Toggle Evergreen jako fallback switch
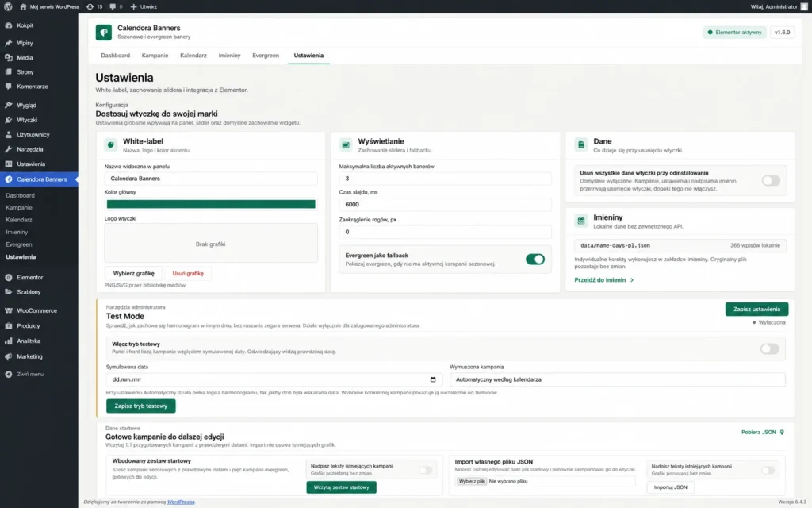 coord(535,260)
